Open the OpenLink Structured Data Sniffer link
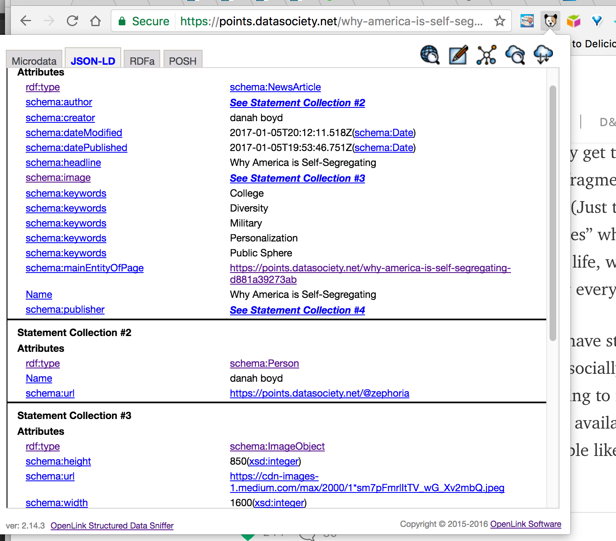 (x=112, y=526)
